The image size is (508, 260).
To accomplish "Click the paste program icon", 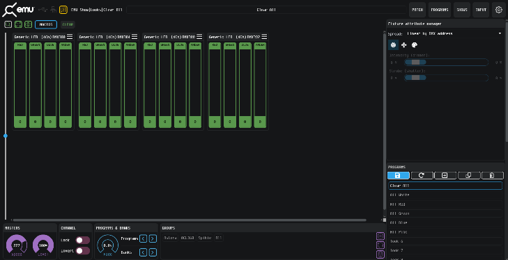I will pyautogui.click(x=493, y=175).
